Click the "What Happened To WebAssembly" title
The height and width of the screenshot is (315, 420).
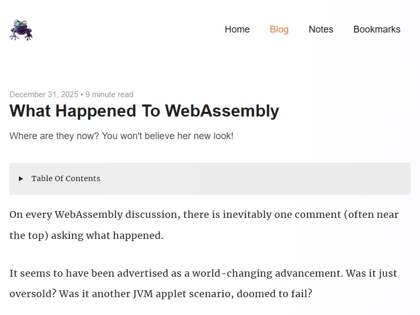tap(144, 111)
